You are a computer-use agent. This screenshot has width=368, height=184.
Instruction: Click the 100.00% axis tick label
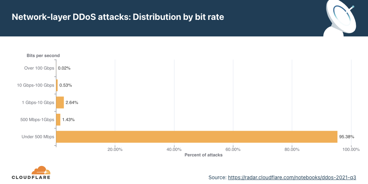pos(351,149)
